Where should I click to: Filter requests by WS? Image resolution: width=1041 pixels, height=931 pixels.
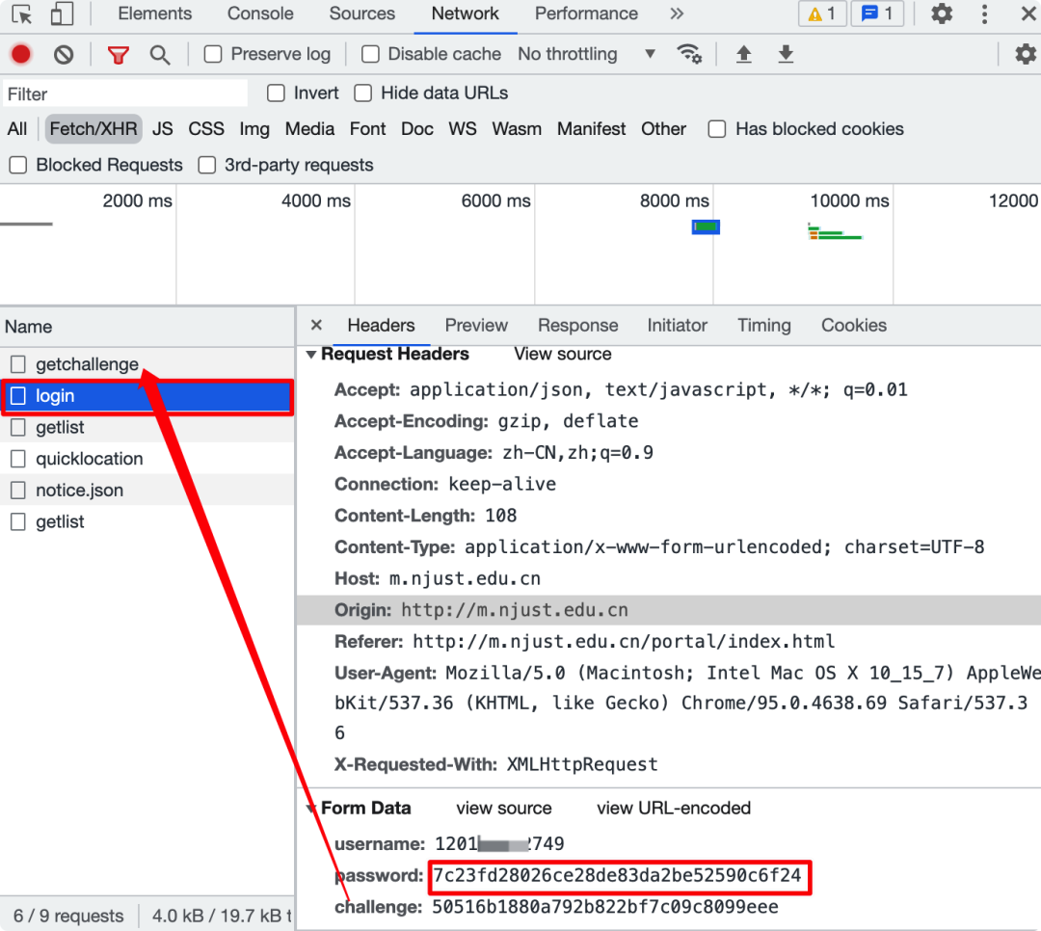pyautogui.click(x=462, y=129)
